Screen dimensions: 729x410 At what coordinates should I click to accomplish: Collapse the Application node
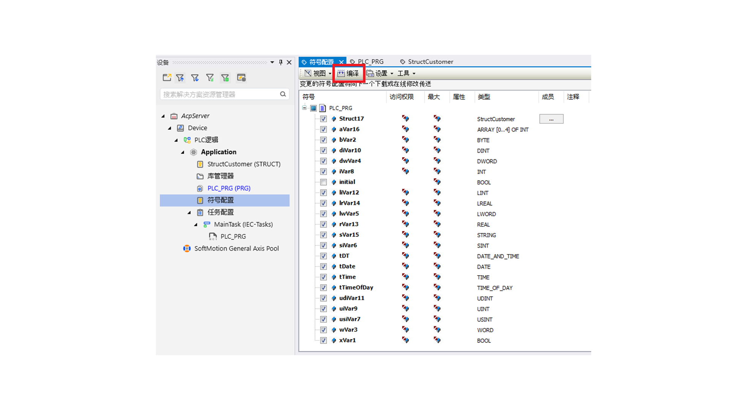[183, 152]
